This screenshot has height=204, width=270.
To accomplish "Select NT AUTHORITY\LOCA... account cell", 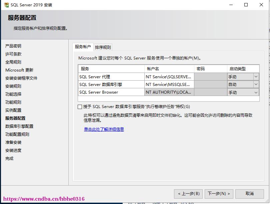I will pyautogui.click(x=169, y=92).
